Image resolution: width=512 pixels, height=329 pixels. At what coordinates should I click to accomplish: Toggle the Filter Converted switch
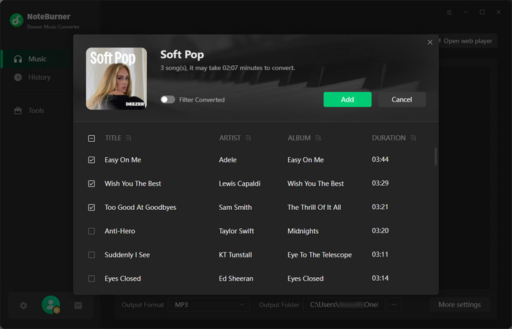(x=167, y=99)
